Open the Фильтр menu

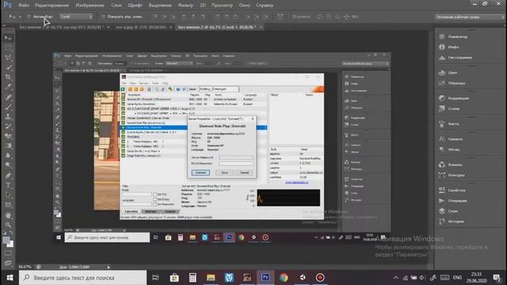coord(185,6)
